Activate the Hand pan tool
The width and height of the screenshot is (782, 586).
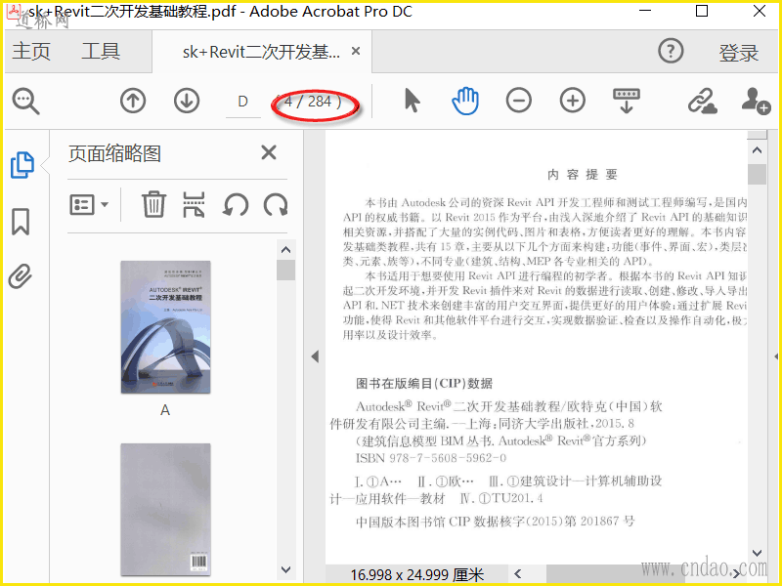click(x=465, y=101)
